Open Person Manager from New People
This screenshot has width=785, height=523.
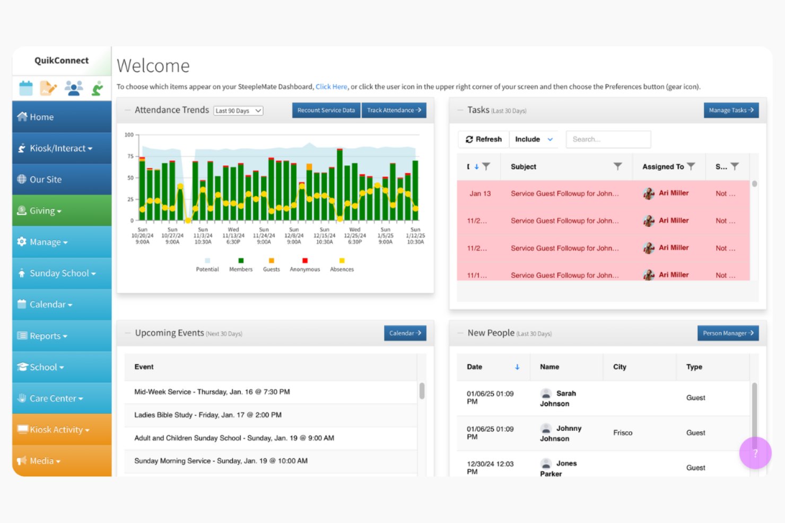(728, 333)
